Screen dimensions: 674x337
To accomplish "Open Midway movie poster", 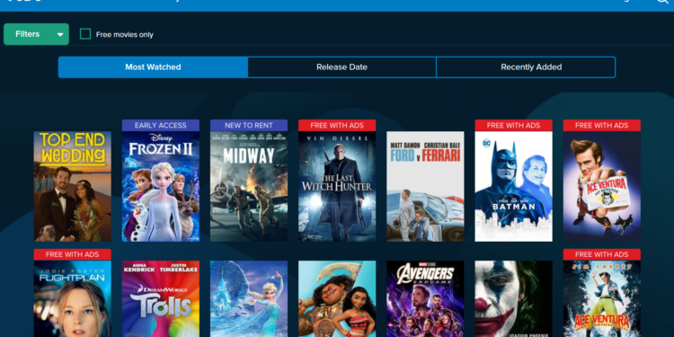I will (x=249, y=186).
